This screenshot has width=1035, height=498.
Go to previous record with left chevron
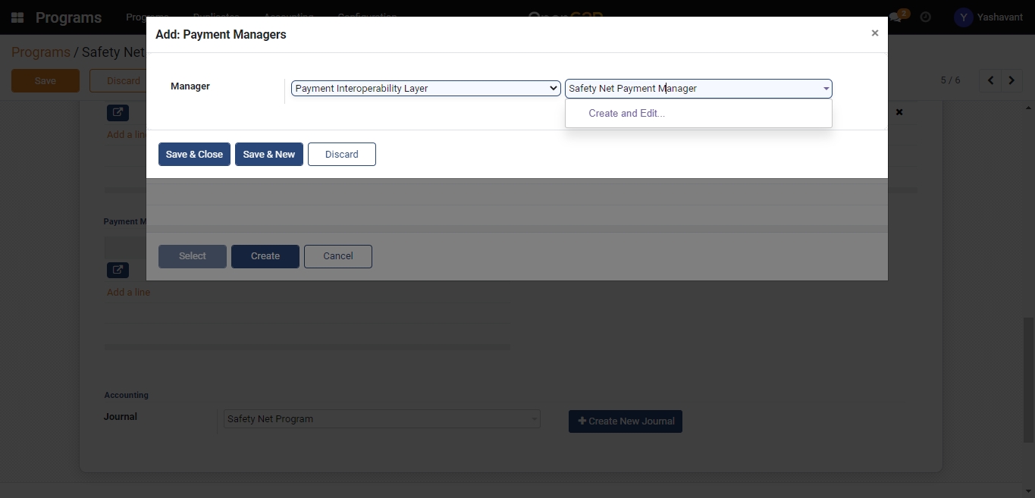pos(990,80)
